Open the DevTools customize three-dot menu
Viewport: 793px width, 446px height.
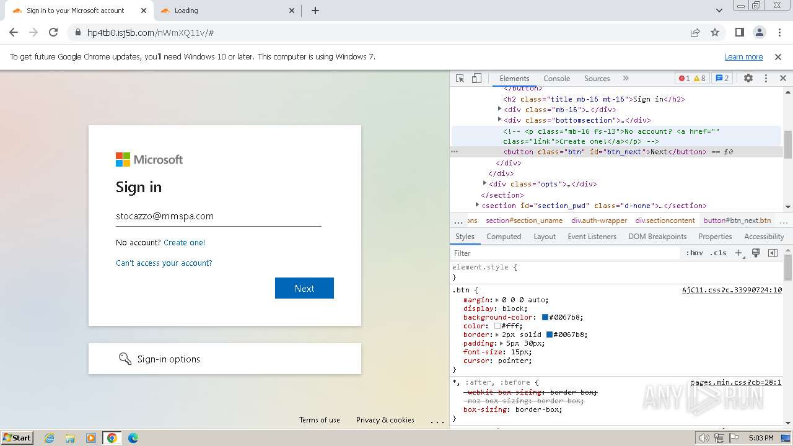pyautogui.click(x=766, y=78)
